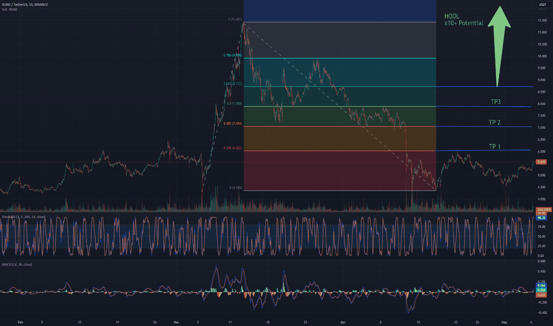Click the orange MACD value tag at axis
This screenshot has height=326, width=553.
[541, 295]
